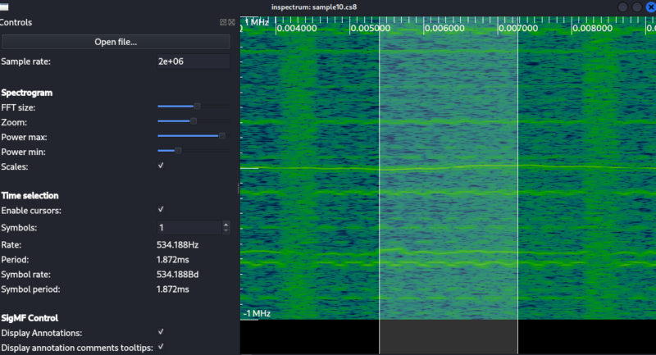Click the splitter handle beside the spectrogram
This screenshot has width=656, height=355.
coord(239,189)
